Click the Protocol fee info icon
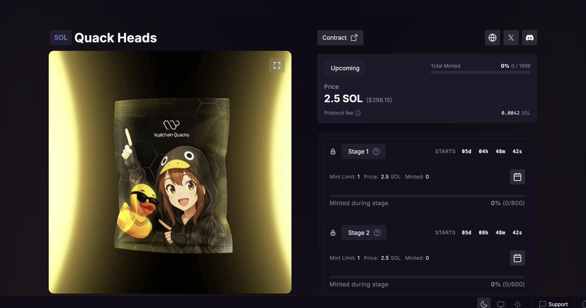Screen dimensions: 586x308 pos(358,113)
